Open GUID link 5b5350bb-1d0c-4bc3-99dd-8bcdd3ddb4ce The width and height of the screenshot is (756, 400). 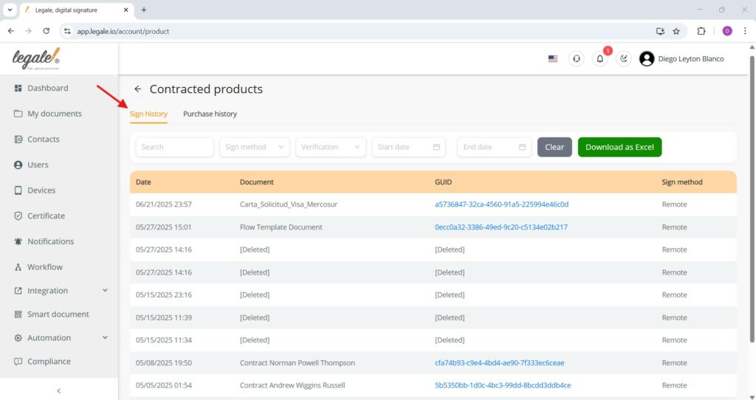click(502, 385)
